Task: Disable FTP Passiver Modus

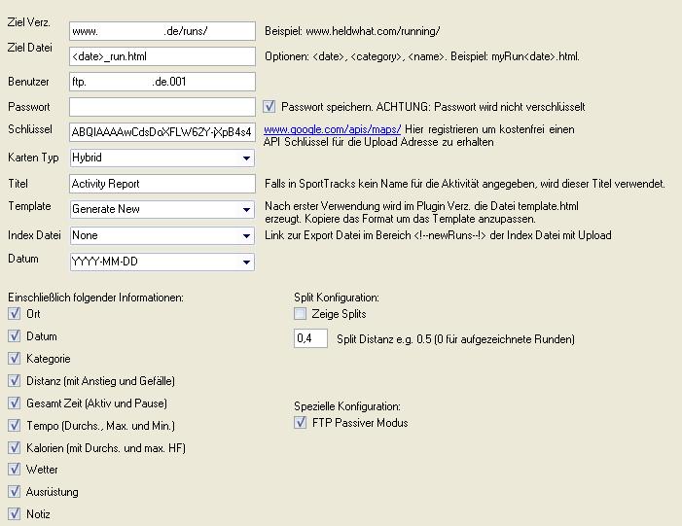Action: pyautogui.click(x=301, y=423)
